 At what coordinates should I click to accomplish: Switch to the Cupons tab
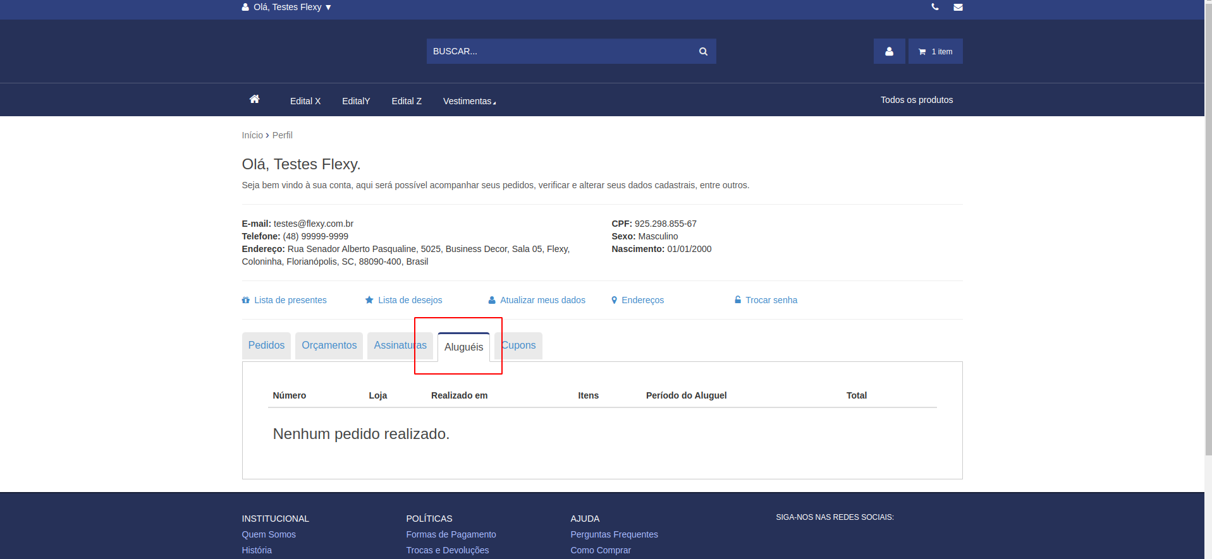pyautogui.click(x=518, y=346)
